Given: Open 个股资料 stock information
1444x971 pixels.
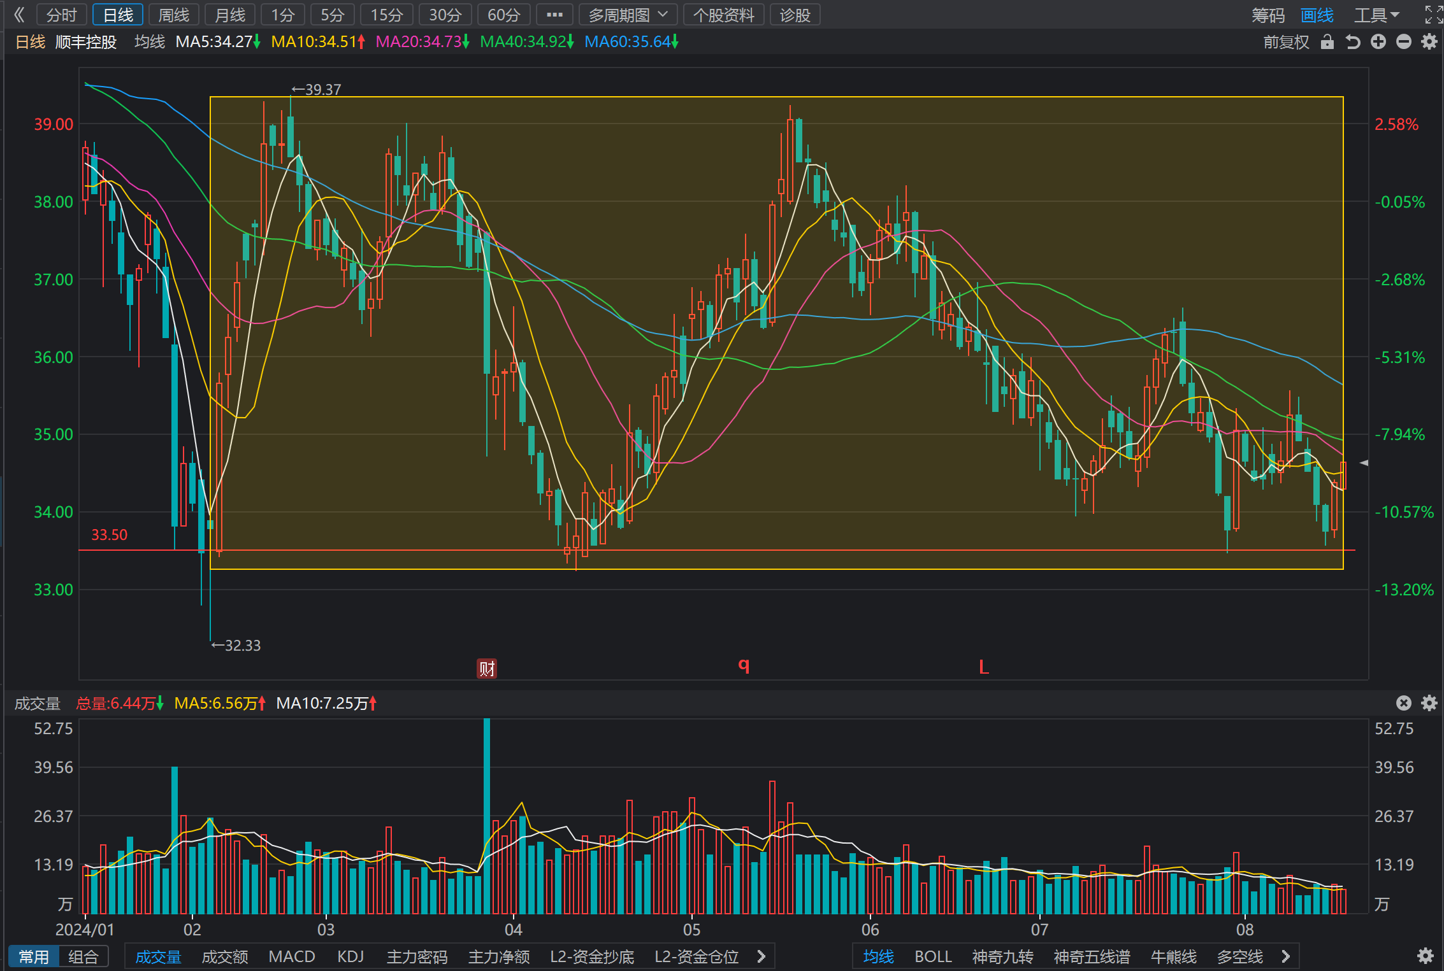Looking at the screenshot, I should point(724,15).
